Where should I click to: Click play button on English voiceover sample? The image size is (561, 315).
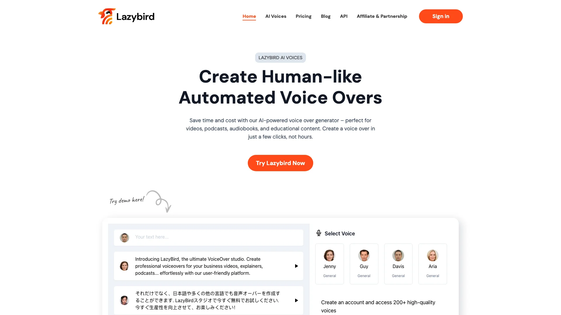point(296,266)
